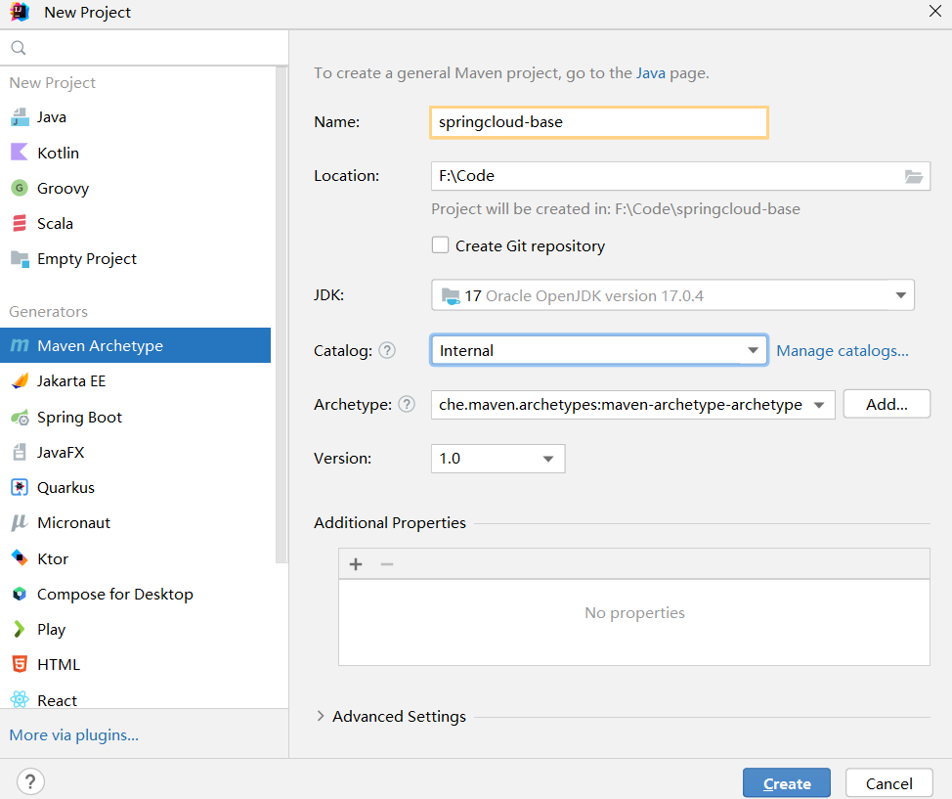Select Kotlin project type

pyautogui.click(x=135, y=153)
